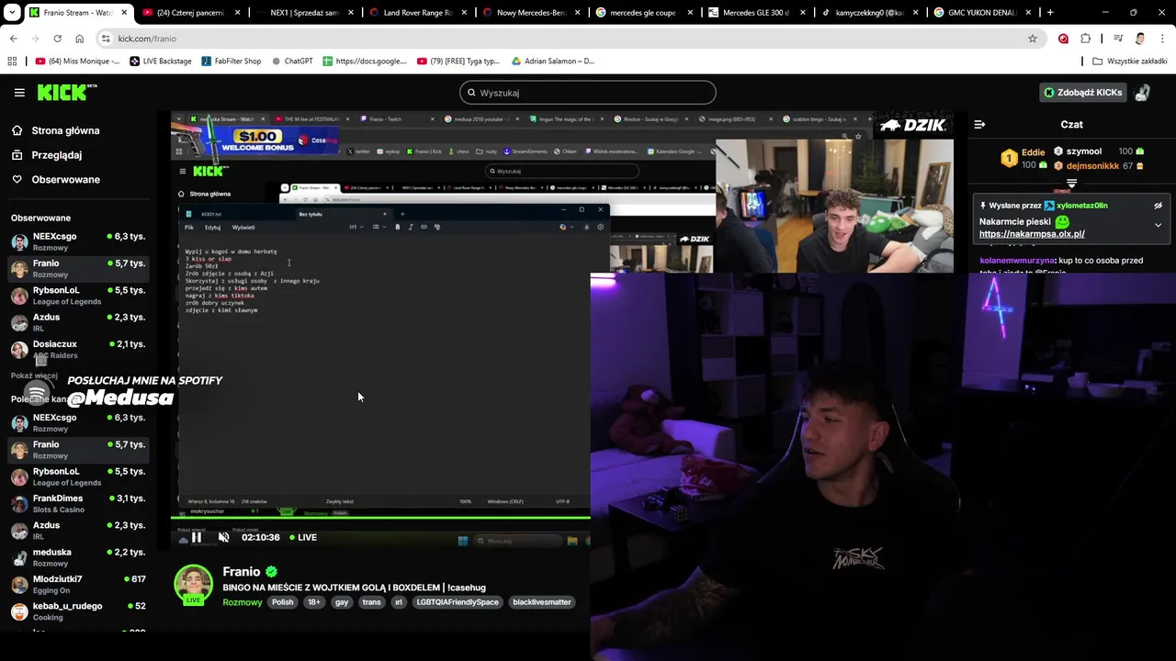Unmute the stream player volume
This screenshot has height=661, width=1176.
tap(223, 538)
